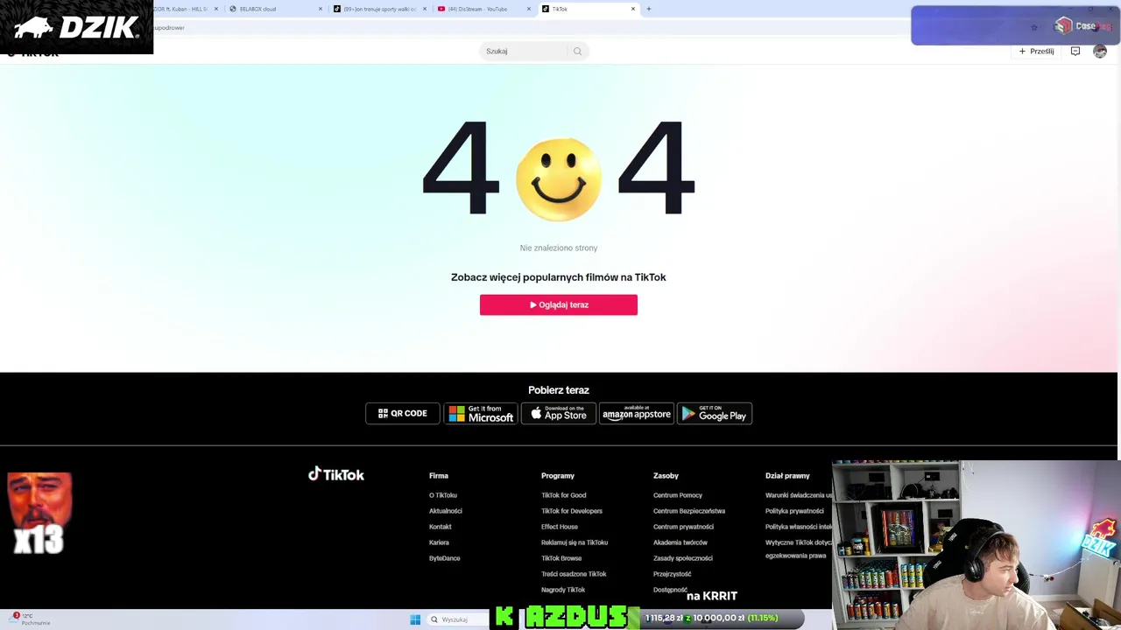Click the Prześlij upload button
Viewport: 1121px width, 630px height.
[1036, 52]
